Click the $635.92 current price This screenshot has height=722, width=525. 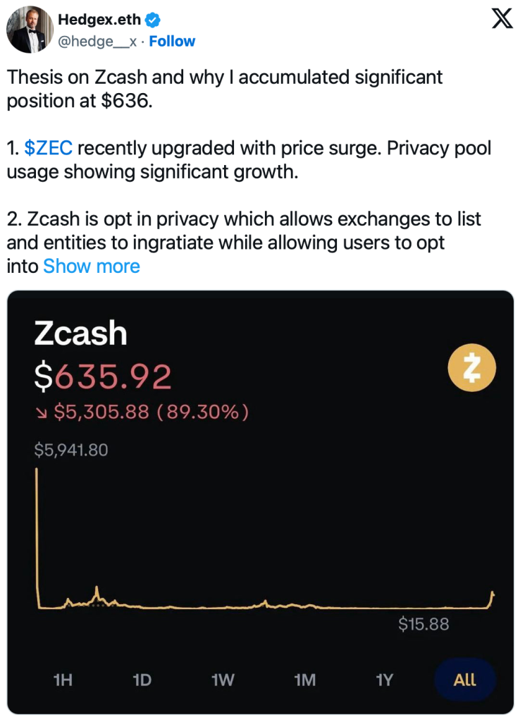(103, 377)
